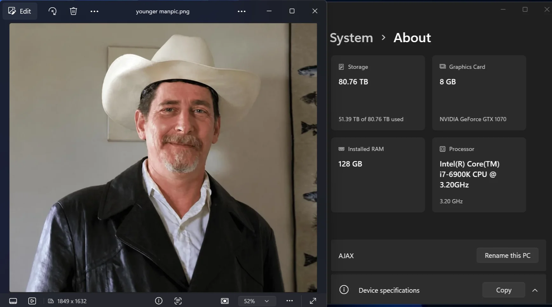Rotate the photo with the rotate icon
Viewport: 552px width, 307px height.
coord(52,11)
